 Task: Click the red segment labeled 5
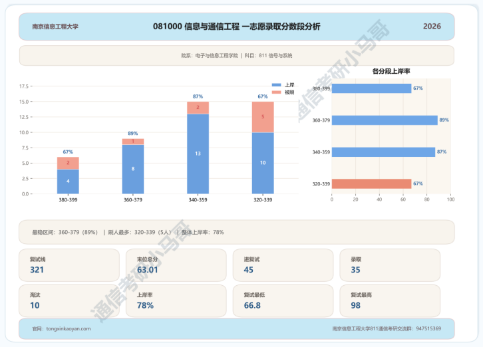(x=263, y=117)
